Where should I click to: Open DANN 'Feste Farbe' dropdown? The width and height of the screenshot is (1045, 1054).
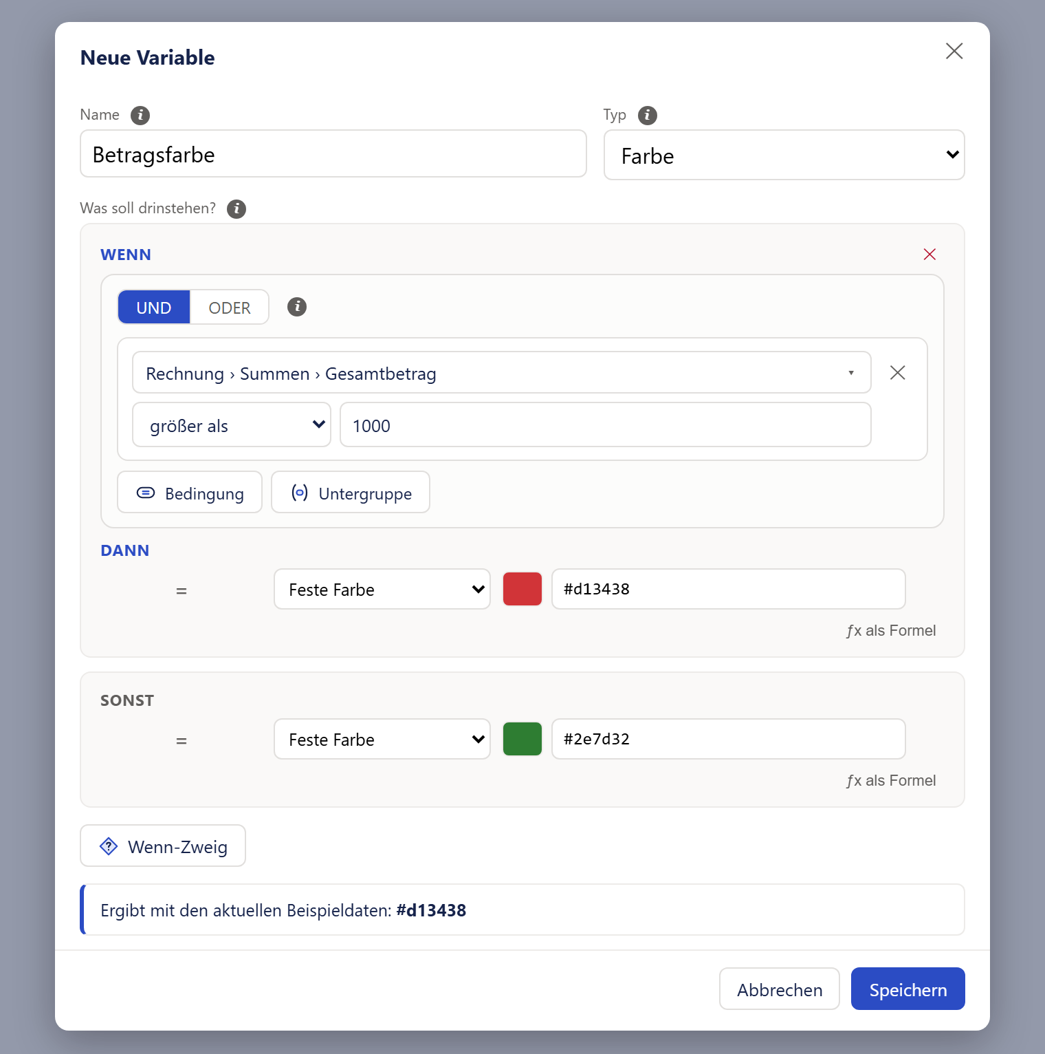[382, 589]
